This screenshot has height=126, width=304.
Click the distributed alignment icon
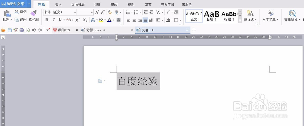(x=151, y=20)
